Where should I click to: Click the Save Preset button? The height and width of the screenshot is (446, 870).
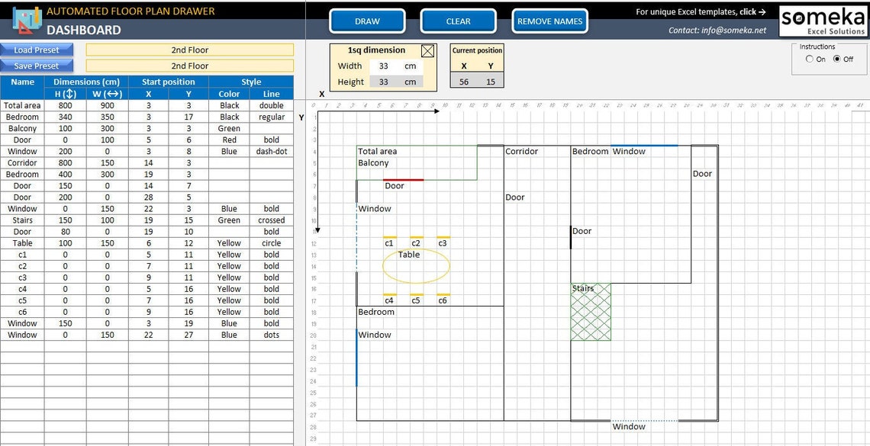coord(37,66)
